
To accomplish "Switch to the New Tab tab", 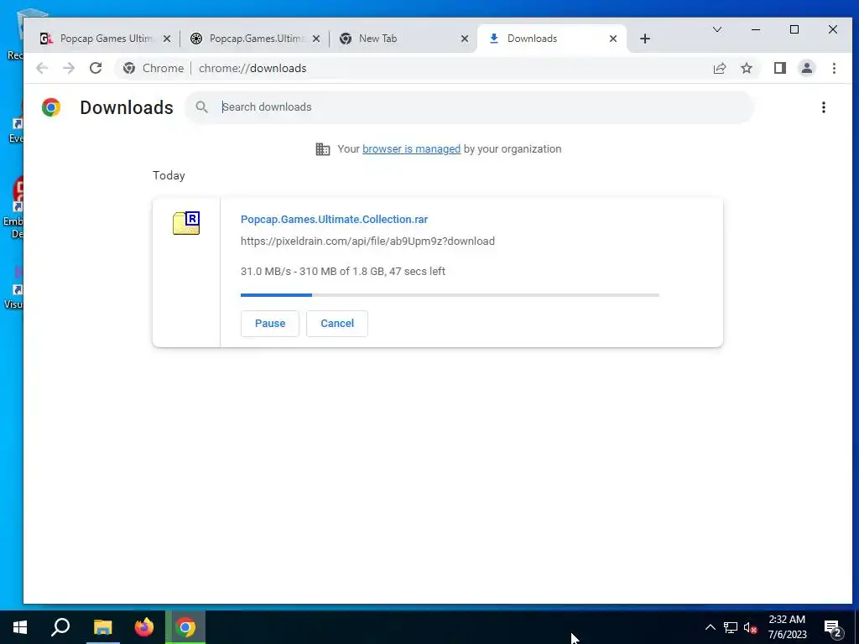I will pyautogui.click(x=403, y=39).
